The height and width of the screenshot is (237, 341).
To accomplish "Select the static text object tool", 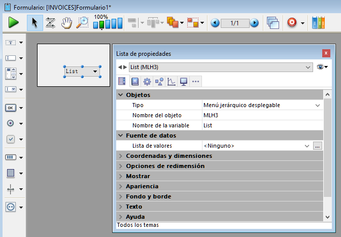I will click(x=11, y=43).
